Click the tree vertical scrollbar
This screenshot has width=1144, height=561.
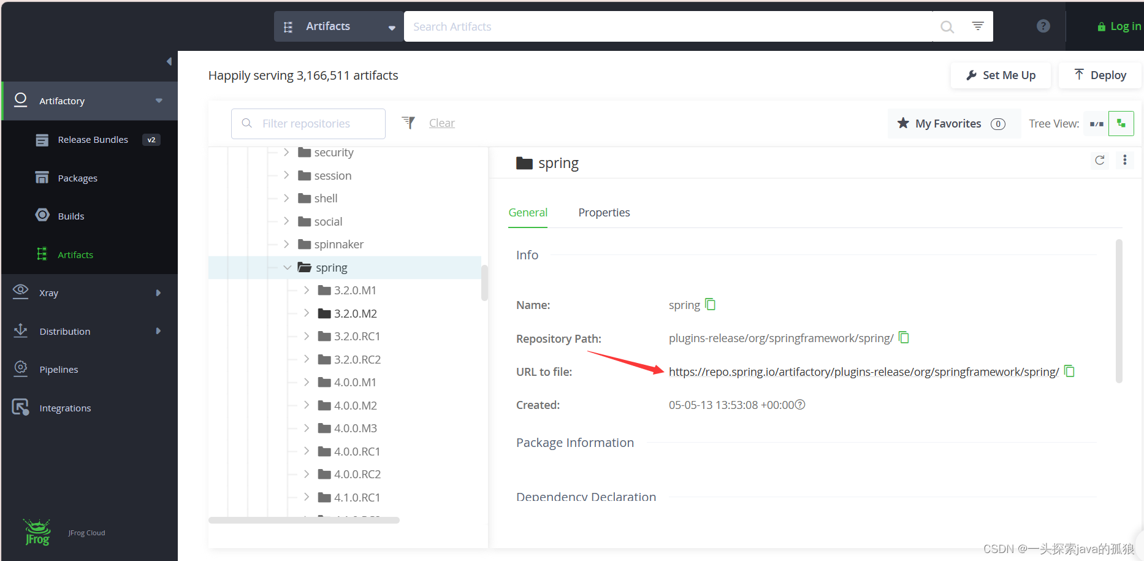pyautogui.click(x=484, y=283)
